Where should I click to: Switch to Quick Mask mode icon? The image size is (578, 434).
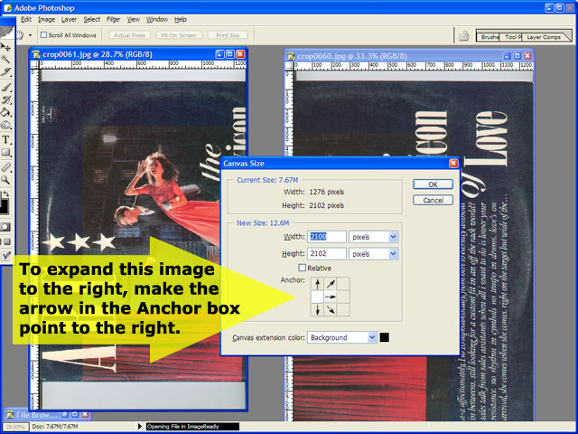[x=5, y=227]
